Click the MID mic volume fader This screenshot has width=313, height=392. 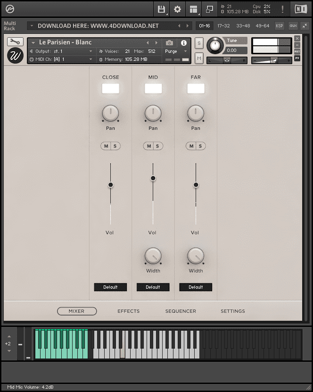tap(153, 178)
